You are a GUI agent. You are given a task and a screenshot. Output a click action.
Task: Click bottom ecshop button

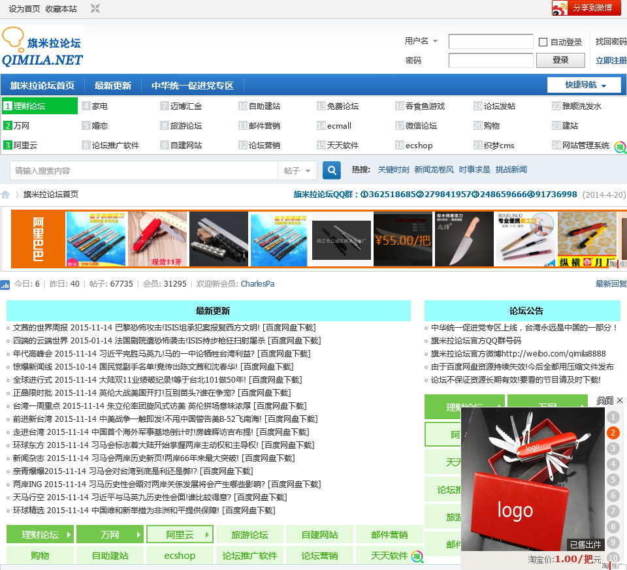[180, 555]
